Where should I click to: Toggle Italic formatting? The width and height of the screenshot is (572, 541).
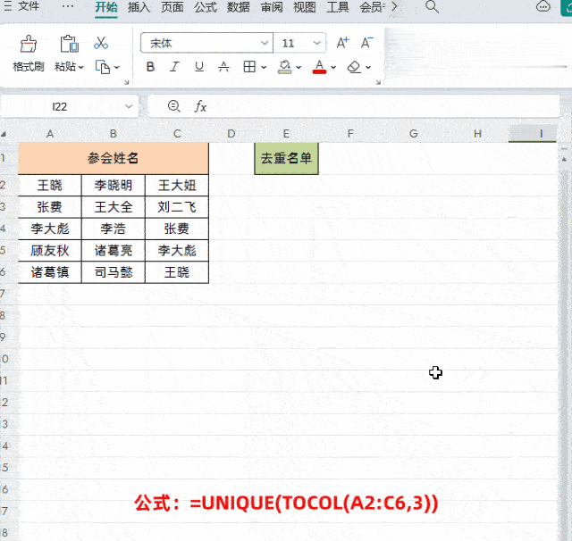(175, 67)
